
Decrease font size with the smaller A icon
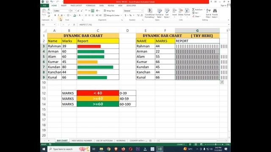pos(82,11)
